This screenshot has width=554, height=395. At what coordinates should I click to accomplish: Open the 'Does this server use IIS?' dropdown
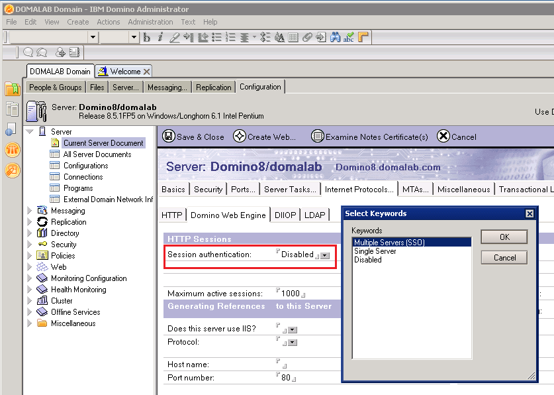click(x=293, y=330)
